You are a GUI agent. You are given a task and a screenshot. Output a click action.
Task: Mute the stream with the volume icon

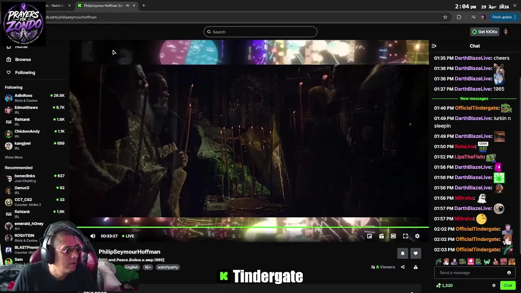click(x=93, y=236)
